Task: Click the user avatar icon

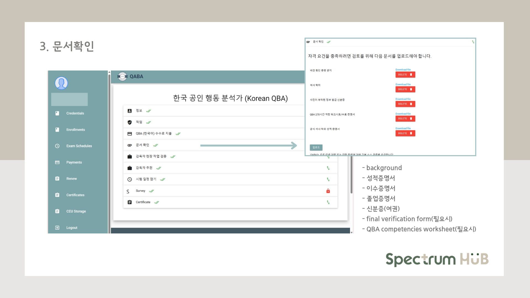Action: tap(61, 83)
